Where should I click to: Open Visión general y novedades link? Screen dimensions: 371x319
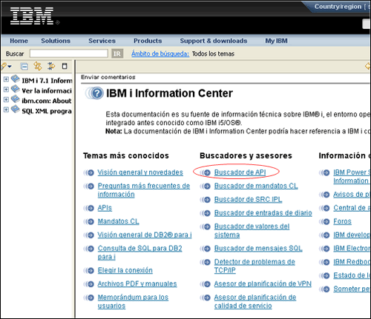click(140, 172)
